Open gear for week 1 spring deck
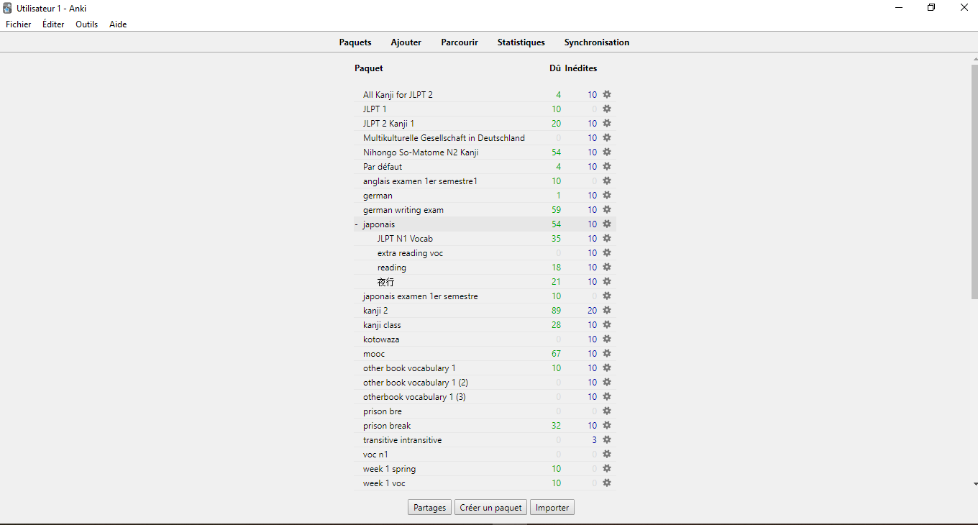Image resolution: width=978 pixels, height=525 pixels. (607, 468)
